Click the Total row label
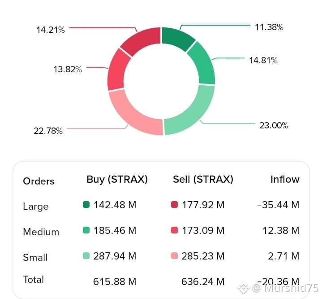This screenshot has width=322, height=299. pyautogui.click(x=34, y=280)
